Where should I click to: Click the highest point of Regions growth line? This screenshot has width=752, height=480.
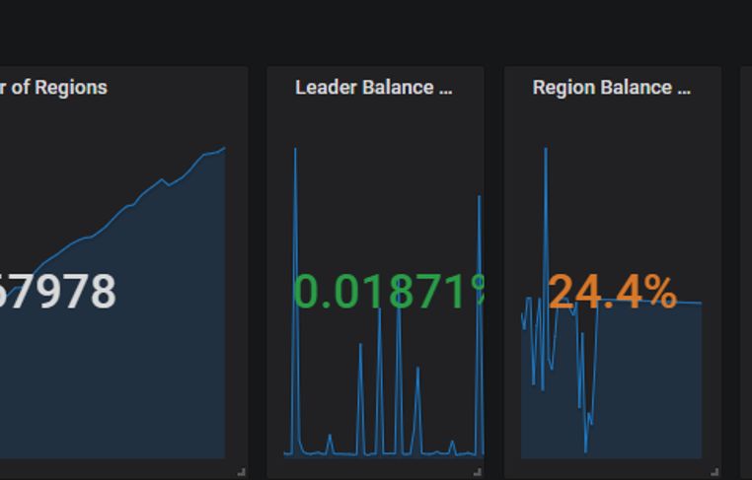224,149
